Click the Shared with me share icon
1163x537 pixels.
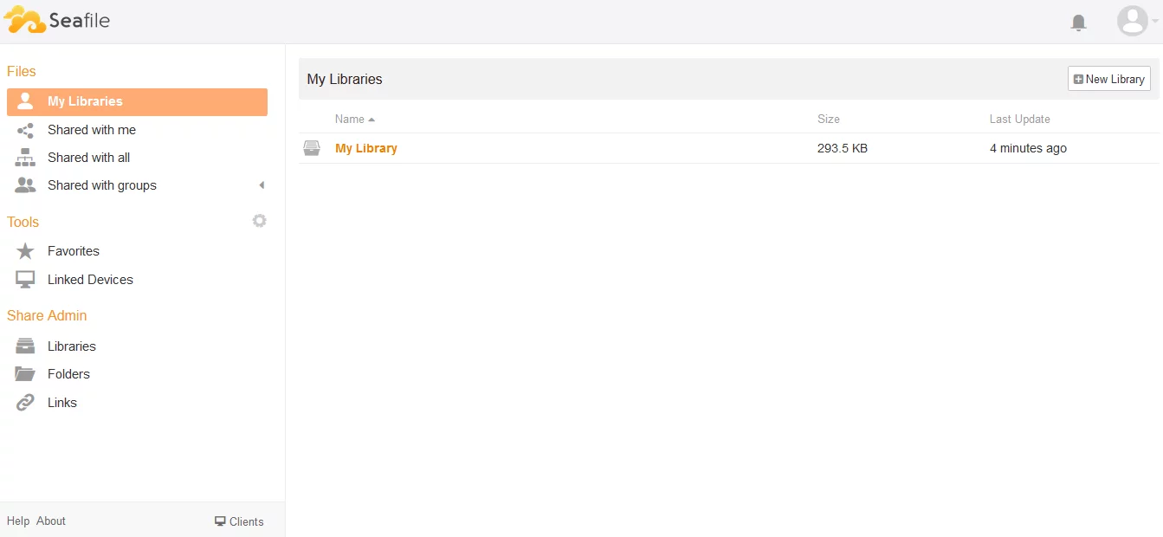[x=25, y=131]
